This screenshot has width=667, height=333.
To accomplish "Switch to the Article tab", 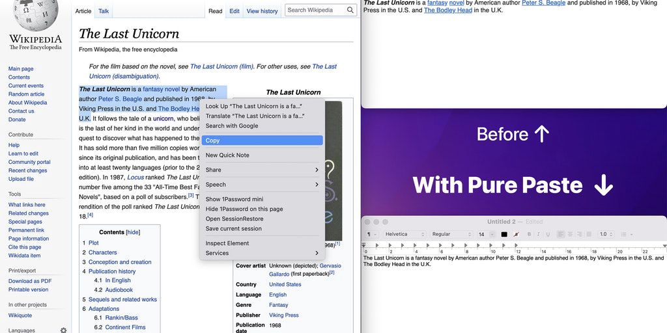I will click(x=83, y=11).
